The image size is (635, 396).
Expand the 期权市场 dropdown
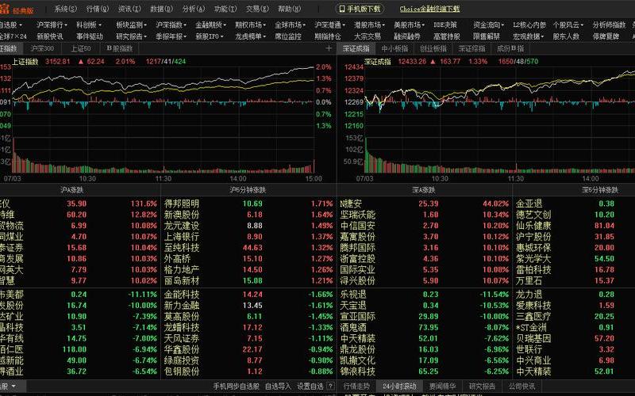coord(250,25)
